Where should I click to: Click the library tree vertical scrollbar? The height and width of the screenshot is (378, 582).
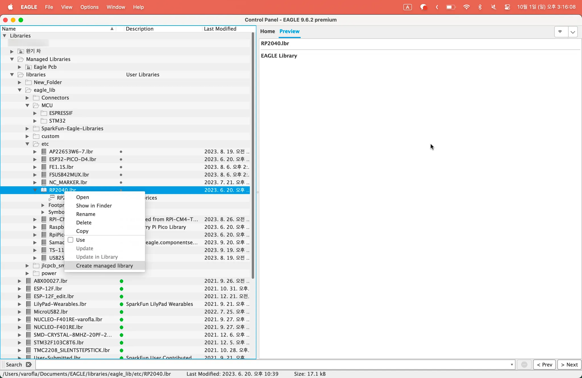253,156
